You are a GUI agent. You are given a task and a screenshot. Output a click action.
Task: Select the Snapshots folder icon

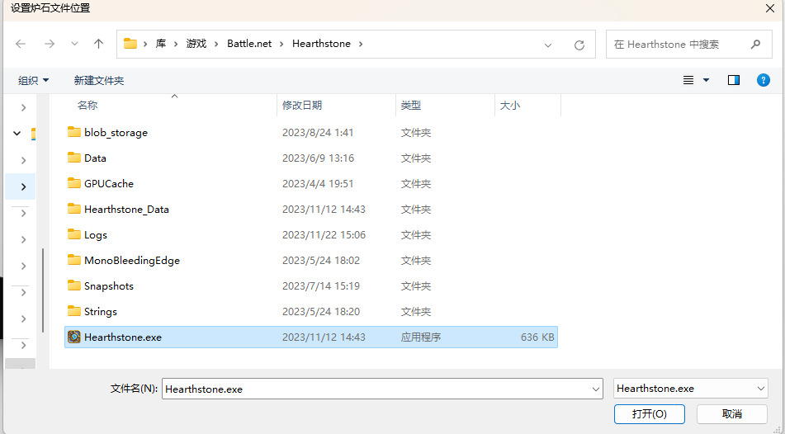click(x=74, y=285)
